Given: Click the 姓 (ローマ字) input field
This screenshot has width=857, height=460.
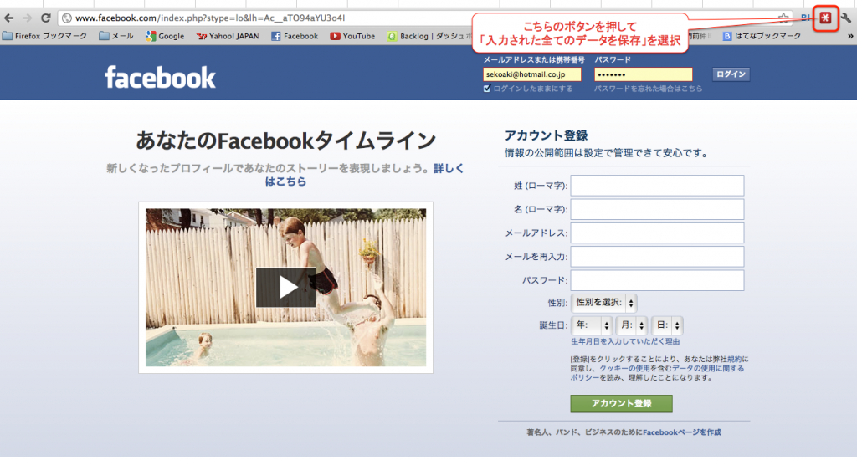Looking at the screenshot, I should coord(657,185).
